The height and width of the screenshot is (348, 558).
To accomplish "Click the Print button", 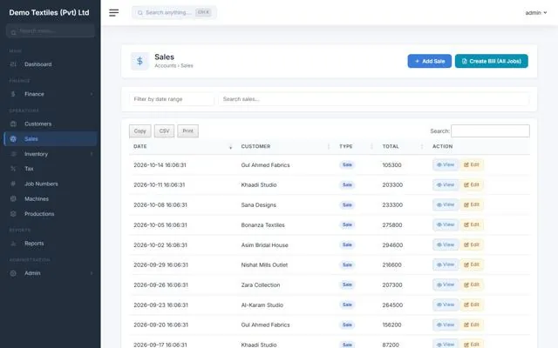I will click(188, 131).
